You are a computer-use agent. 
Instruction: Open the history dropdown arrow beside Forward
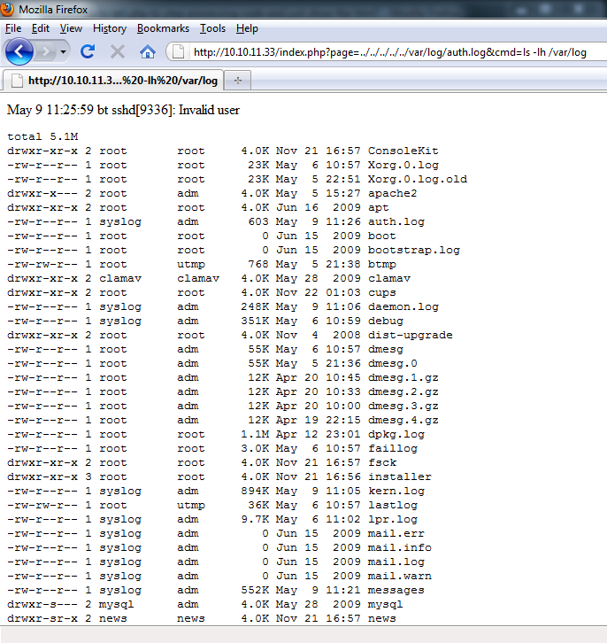pyautogui.click(x=63, y=51)
